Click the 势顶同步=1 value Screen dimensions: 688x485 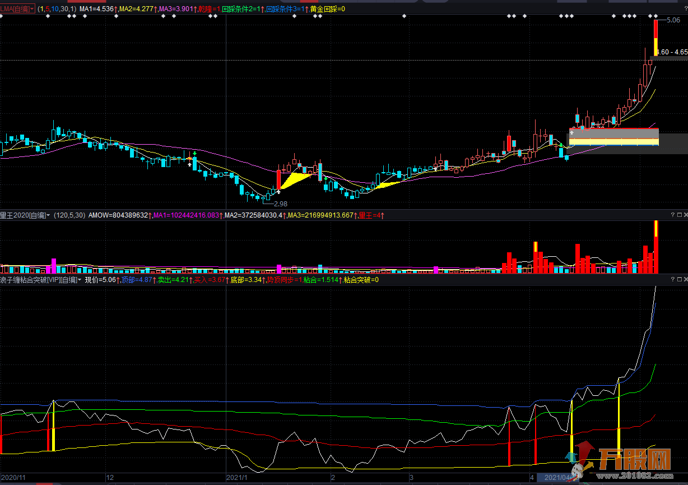click(x=284, y=280)
